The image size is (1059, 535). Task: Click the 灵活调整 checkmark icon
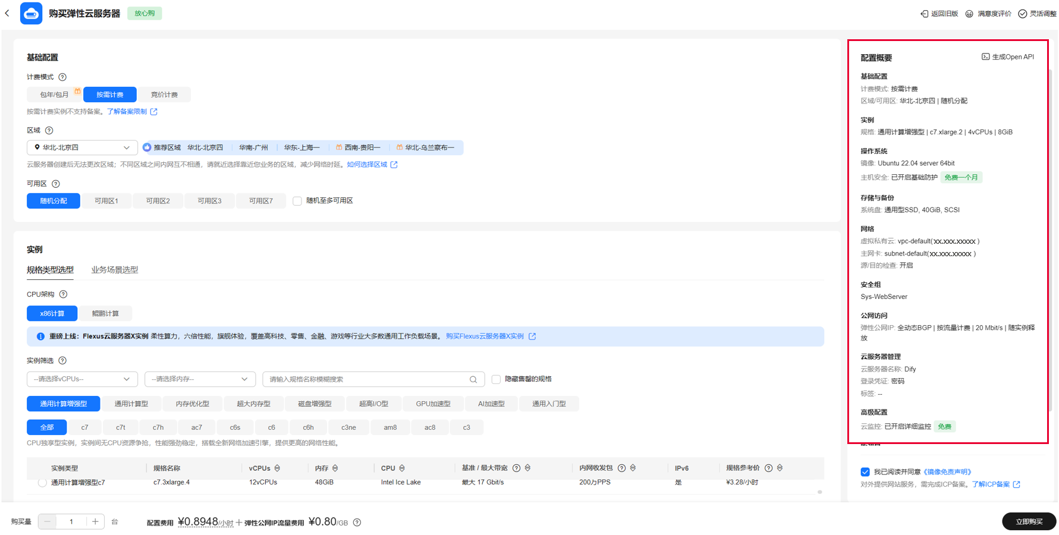[x=1022, y=14]
